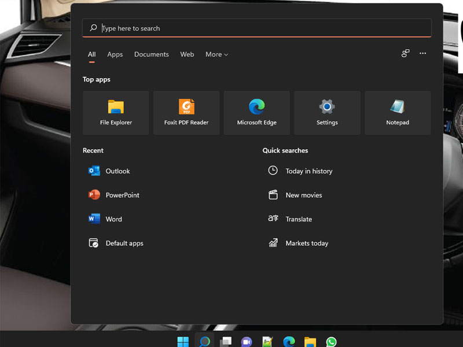Run the Translate quick search
Screen dimensions: 463x347
[290, 219]
